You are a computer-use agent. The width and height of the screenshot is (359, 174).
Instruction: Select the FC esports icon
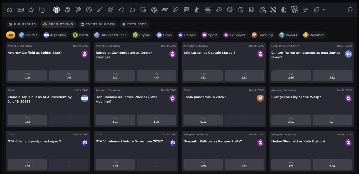[165, 10]
